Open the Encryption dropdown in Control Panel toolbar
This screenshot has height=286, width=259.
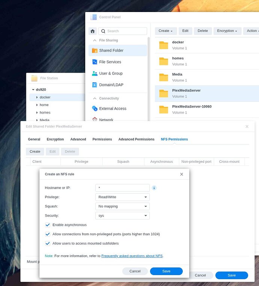(227, 31)
